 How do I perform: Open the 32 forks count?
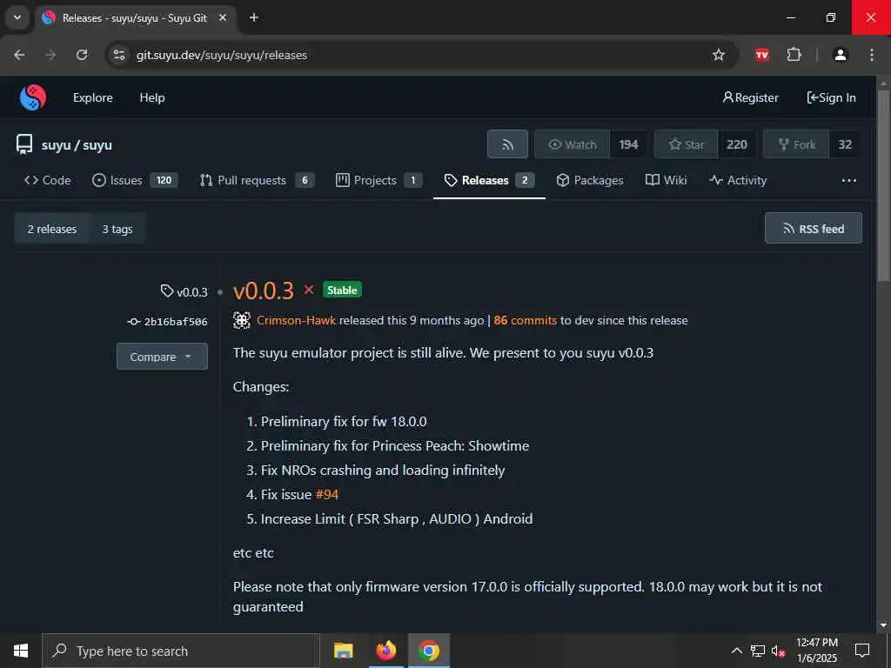[x=845, y=144]
